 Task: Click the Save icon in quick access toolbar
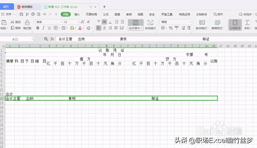pyautogui.click(x=22, y=14)
